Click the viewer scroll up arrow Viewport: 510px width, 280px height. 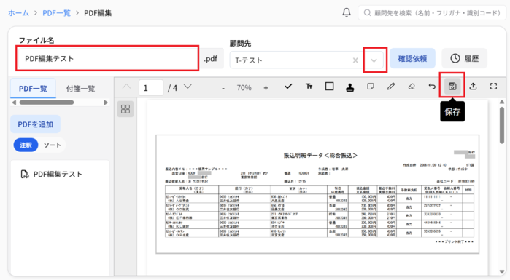[x=502, y=102]
